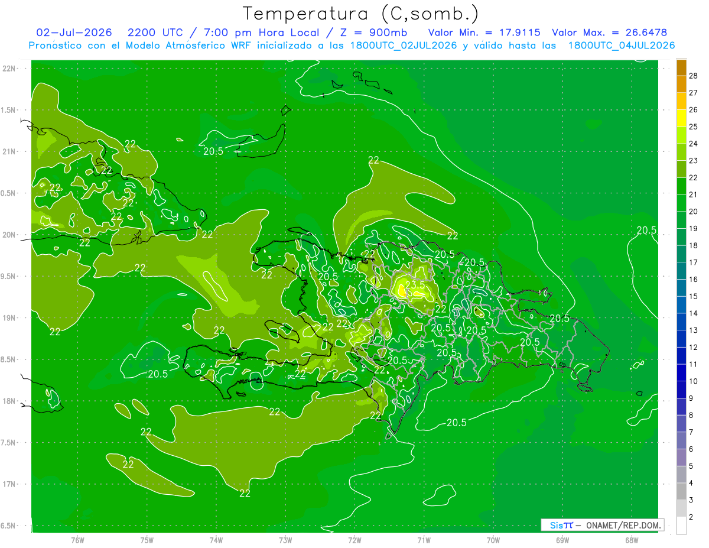Click the yellow swatch between 25 and 26
The width and height of the screenshot is (709, 548).
[x=682, y=118]
